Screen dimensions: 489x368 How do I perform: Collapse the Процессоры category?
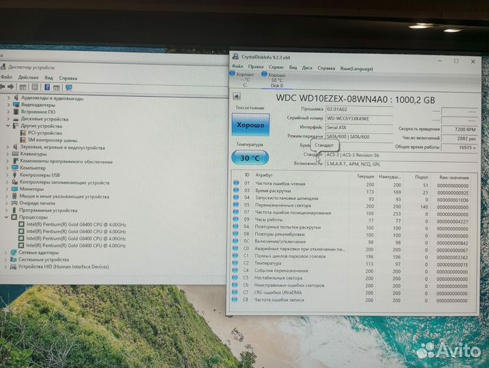pos(7,217)
